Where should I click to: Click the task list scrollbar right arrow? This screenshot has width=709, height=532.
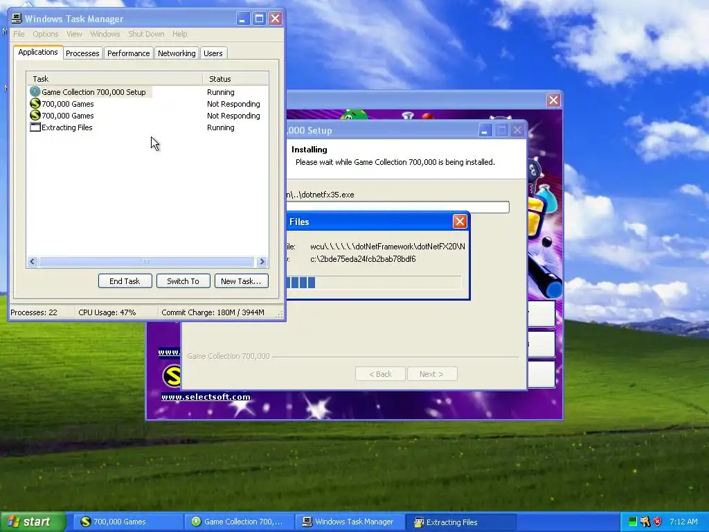(262, 261)
